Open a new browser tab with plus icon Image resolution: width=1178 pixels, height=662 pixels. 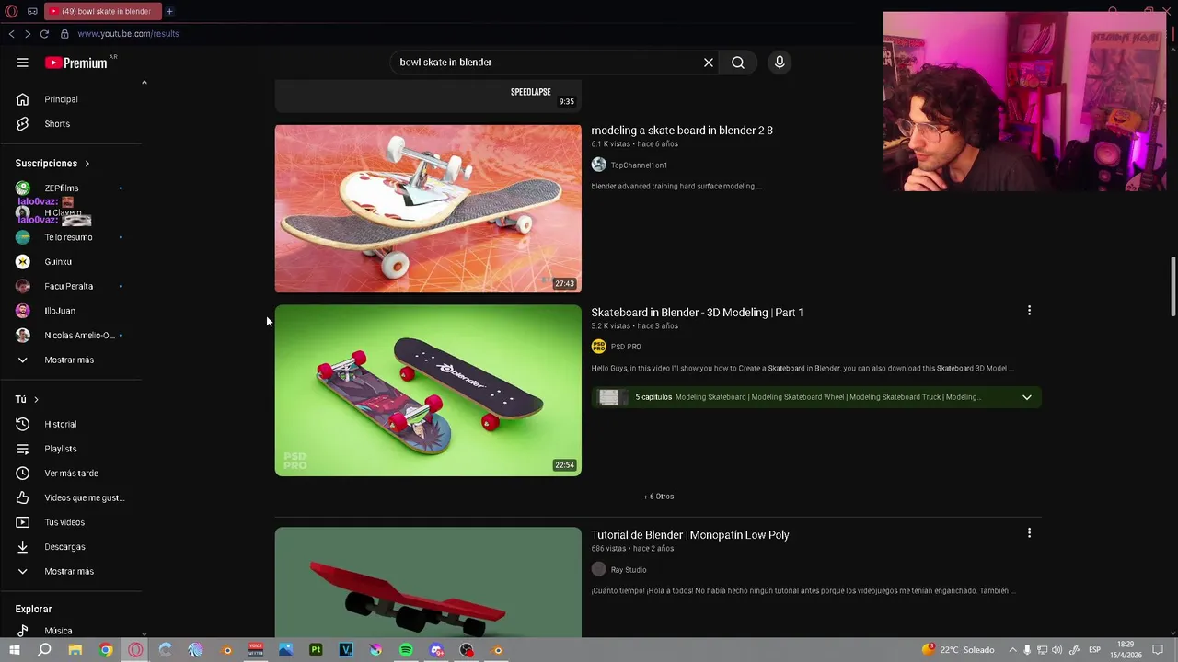click(169, 11)
